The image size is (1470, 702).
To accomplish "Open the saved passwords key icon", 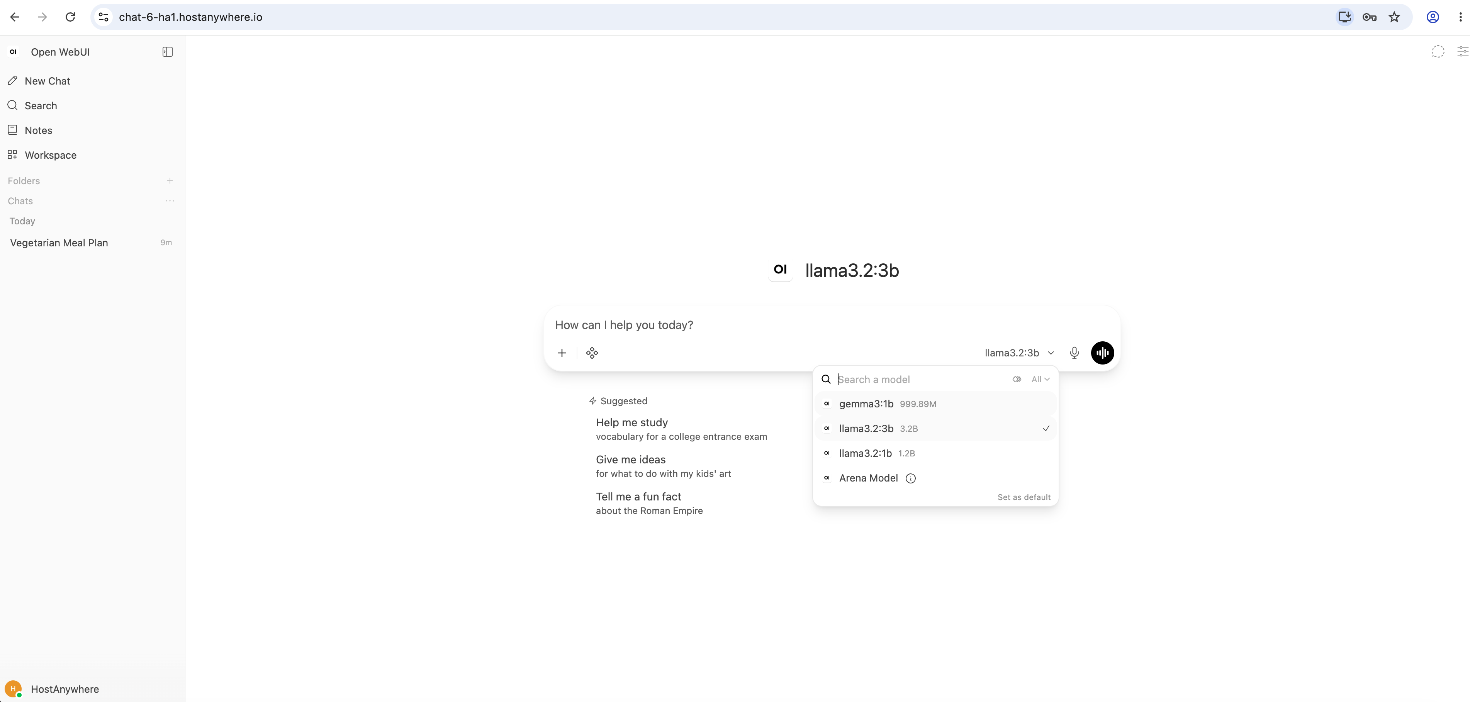I will tap(1369, 17).
